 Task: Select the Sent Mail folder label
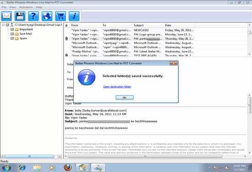pos(26,34)
